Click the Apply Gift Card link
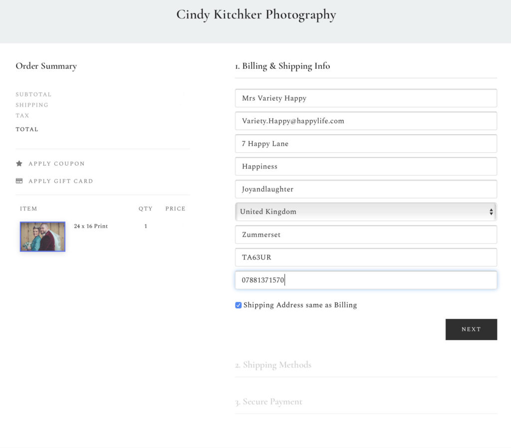Viewport: 511px width, 448px height. [60, 181]
